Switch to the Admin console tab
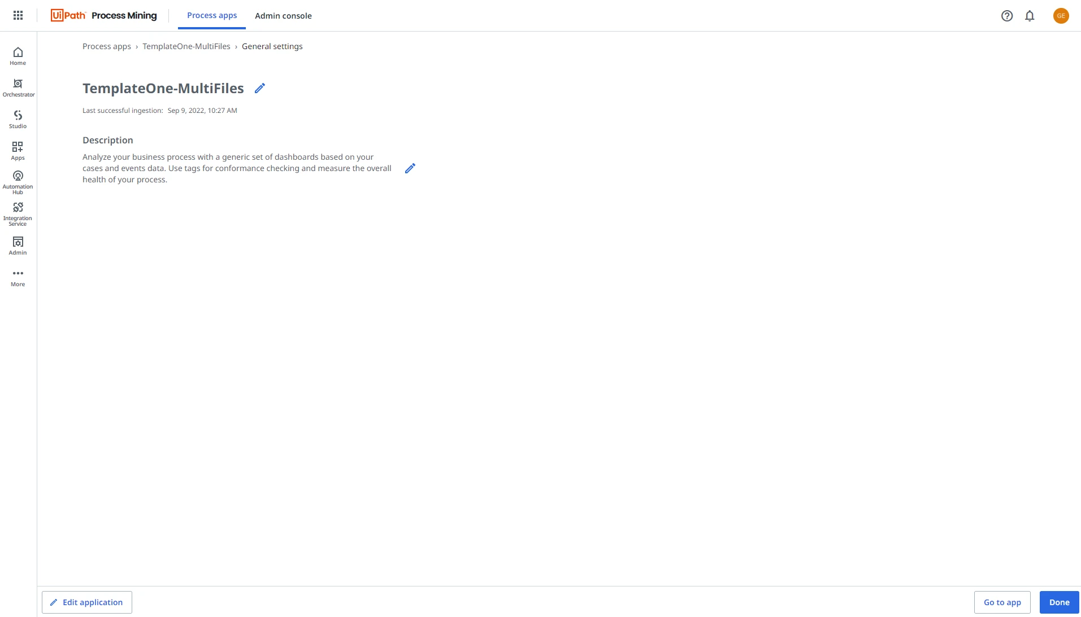Screen dimensions: 1081x617 [x=283, y=16]
